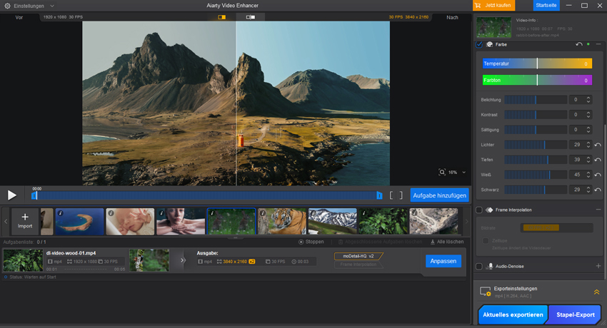The image size is (607, 328).
Task: Toggle the Zeitlupe checkbox
Action: coord(486,241)
